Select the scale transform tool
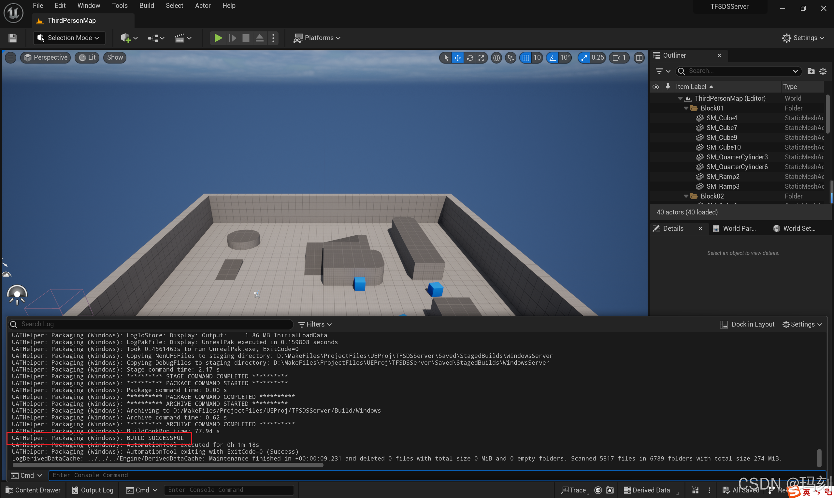Image resolution: width=834 pixels, height=498 pixels. 482,58
